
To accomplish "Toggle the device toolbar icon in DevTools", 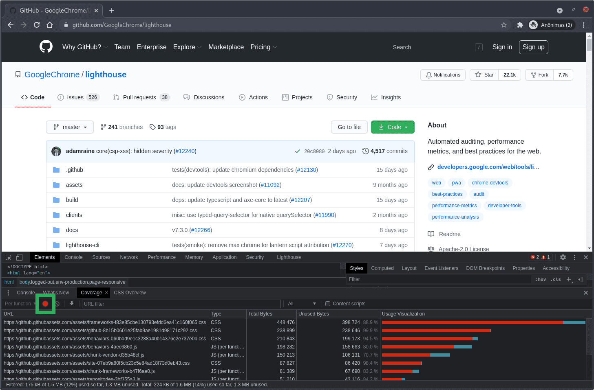I will 19,257.
